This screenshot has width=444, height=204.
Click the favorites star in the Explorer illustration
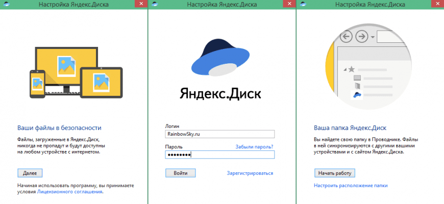click(x=351, y=69)
